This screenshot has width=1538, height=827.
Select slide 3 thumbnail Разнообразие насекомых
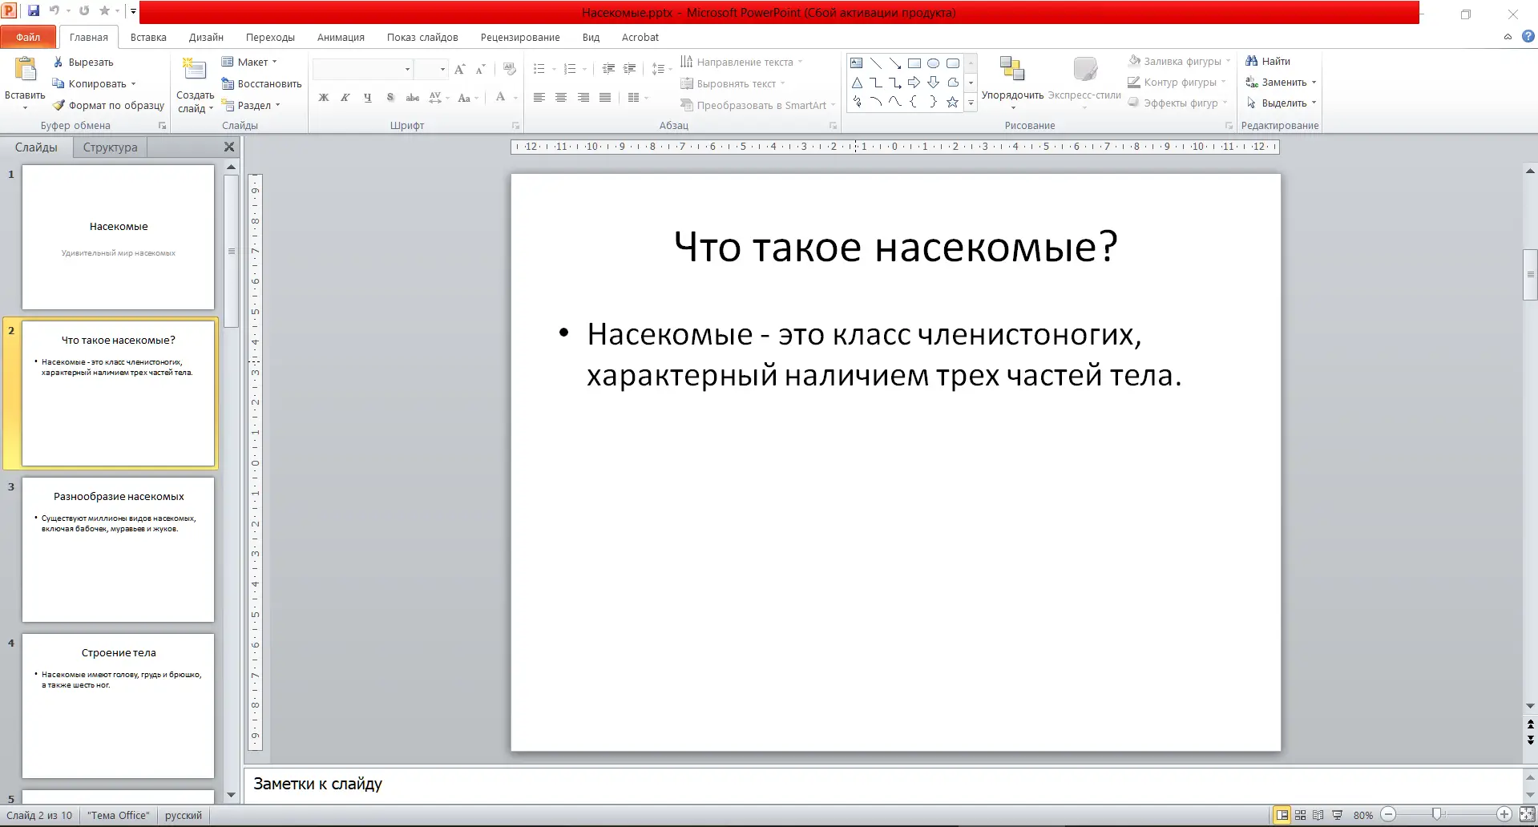118,550
